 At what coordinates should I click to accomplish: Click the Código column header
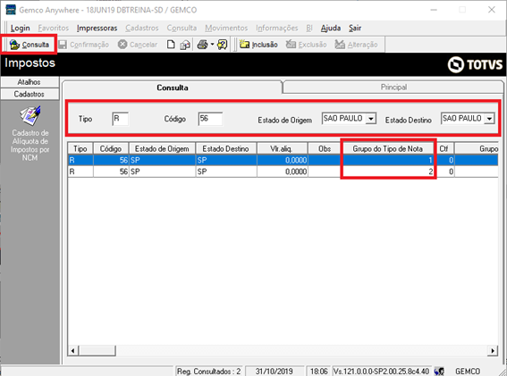tap(111, 148)
